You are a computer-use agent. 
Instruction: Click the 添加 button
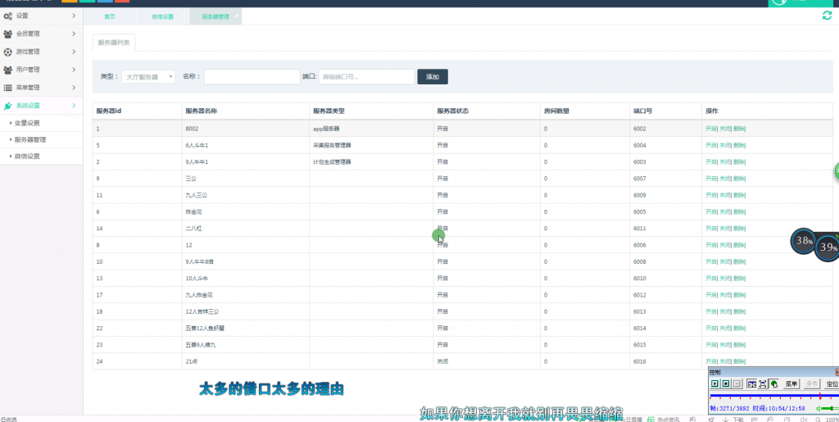[x=433, y=76]
